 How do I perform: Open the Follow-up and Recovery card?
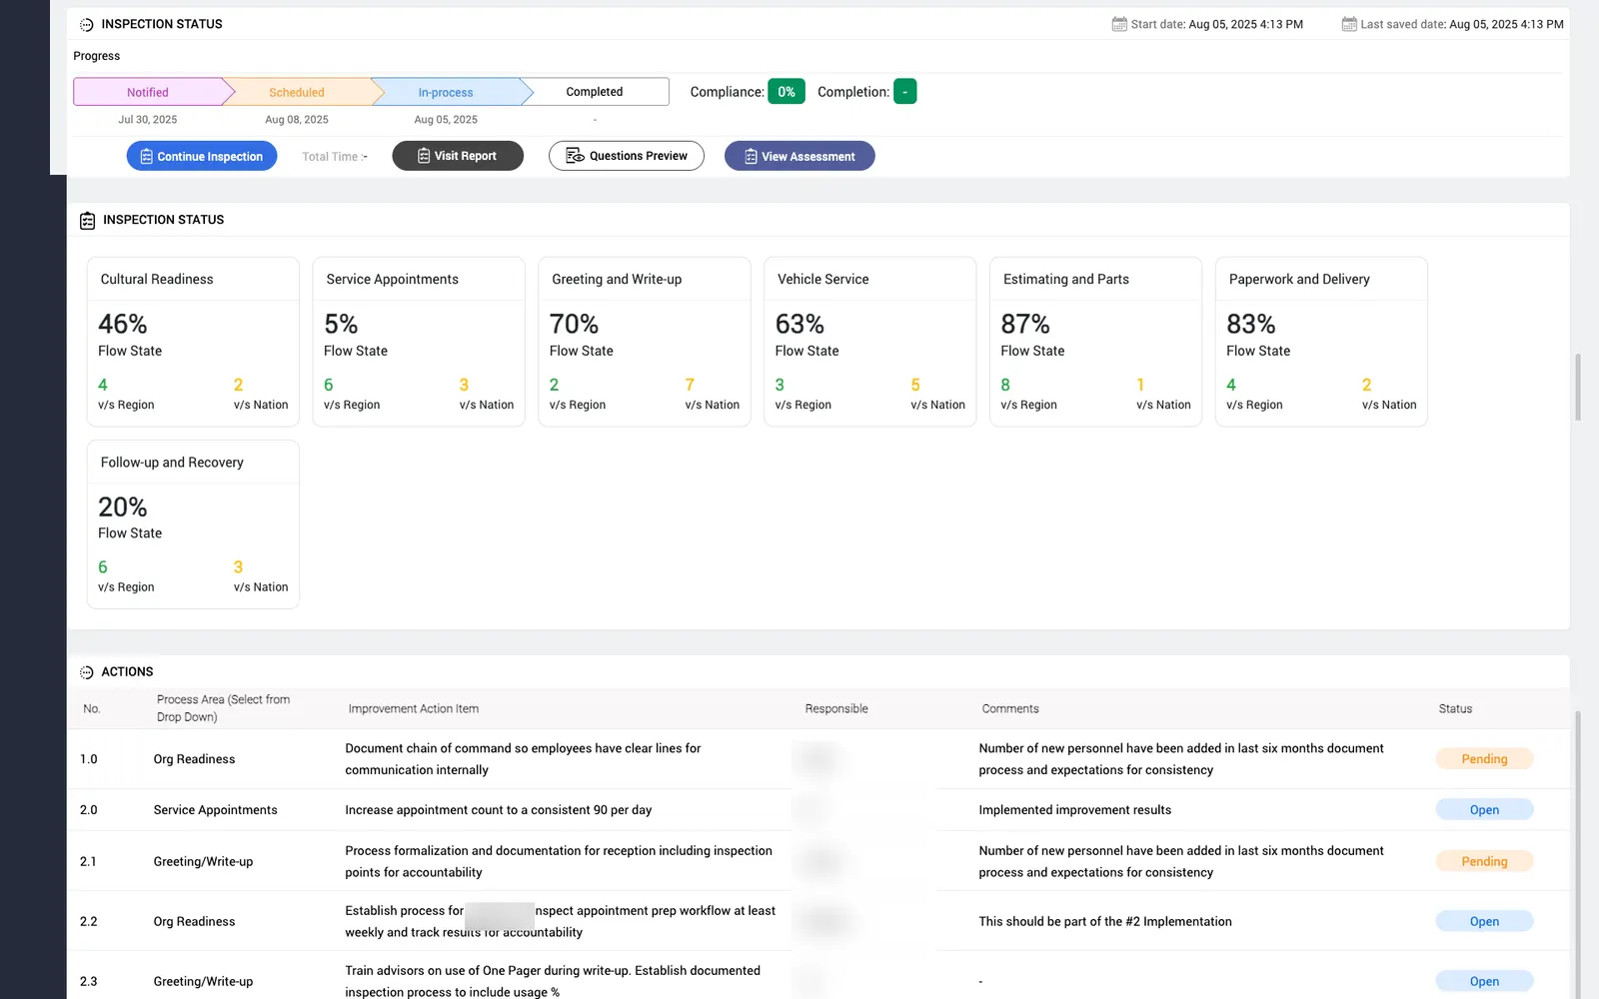(x=193, y=524)
